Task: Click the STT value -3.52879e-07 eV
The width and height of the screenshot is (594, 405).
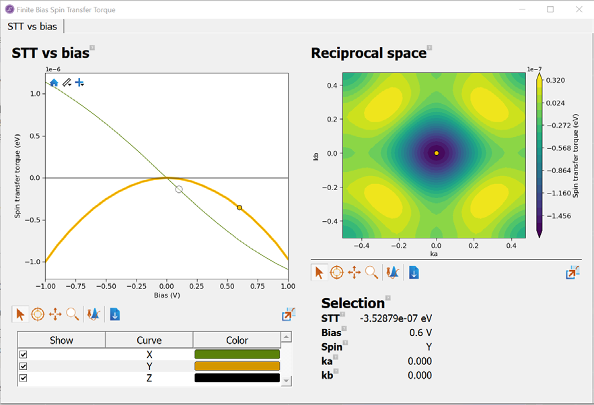Action: pyautogui.click(x=396, y=318)
